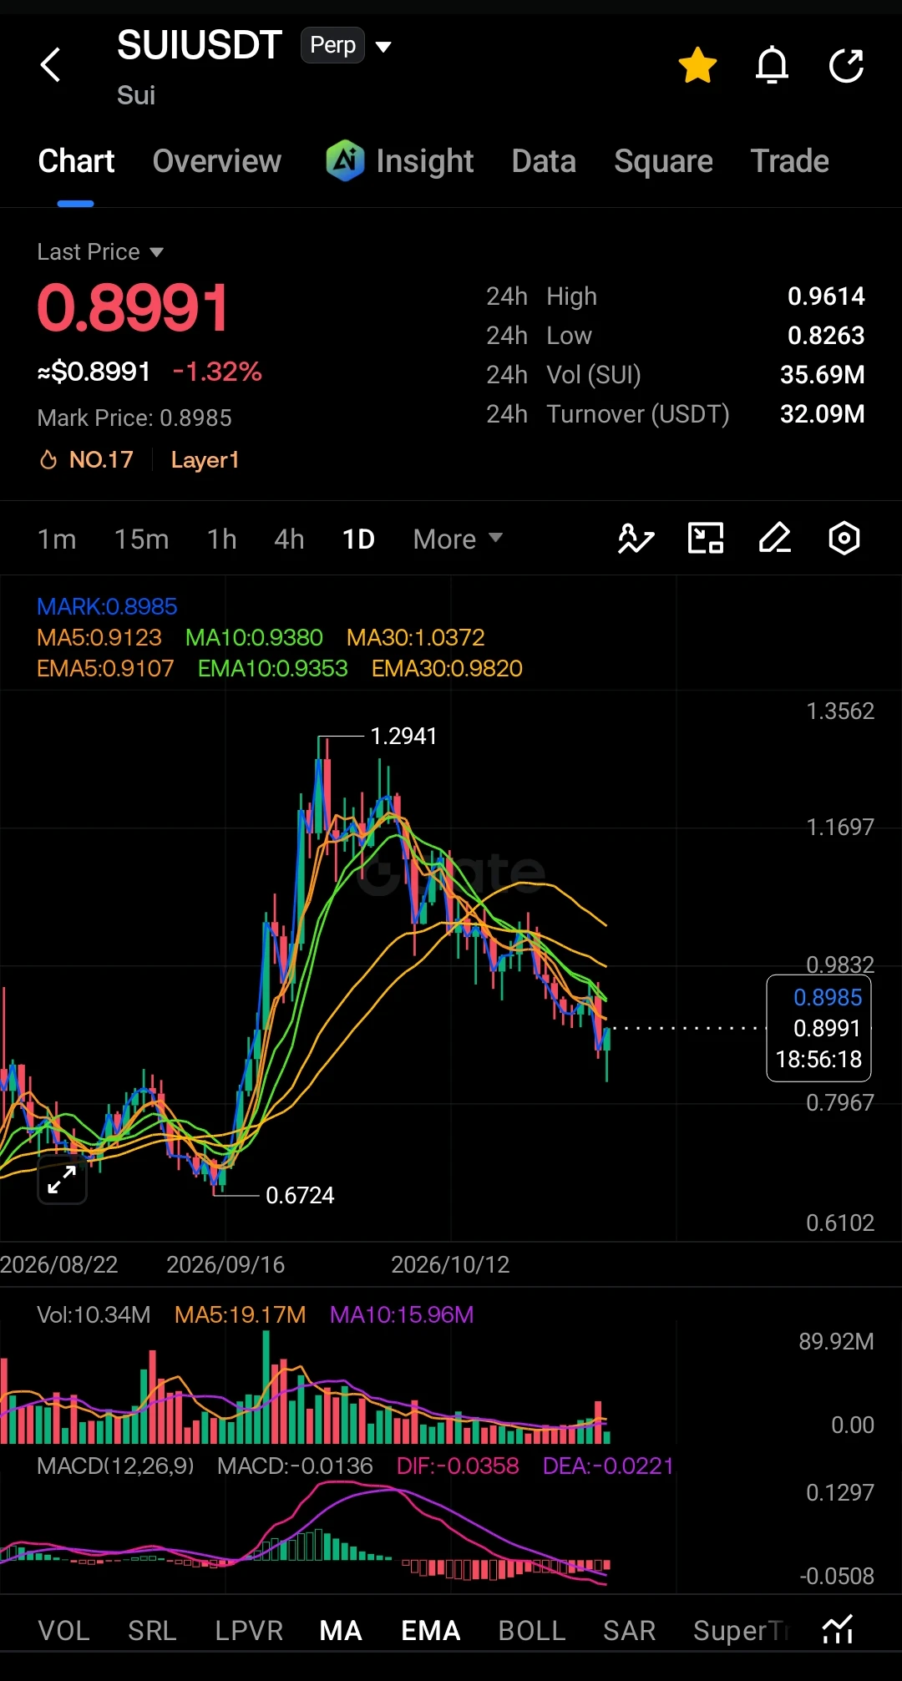
Task: Tap the 1.2941 high price marker
Action: (403, 736)
